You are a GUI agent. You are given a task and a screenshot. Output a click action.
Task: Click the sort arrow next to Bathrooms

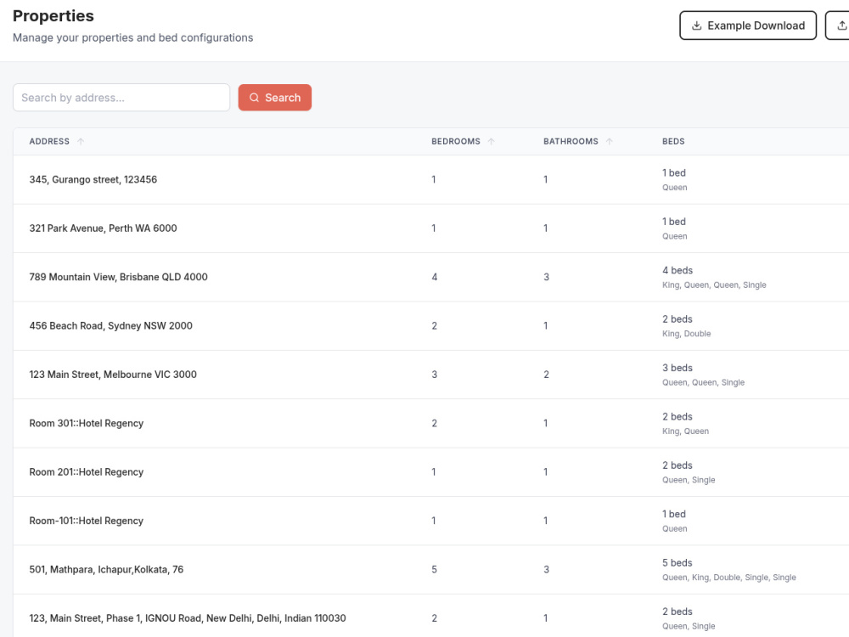609,141
